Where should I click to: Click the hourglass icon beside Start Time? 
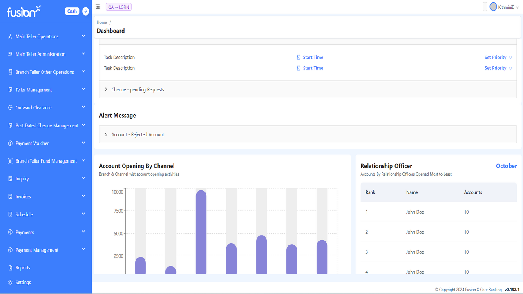tap(299, 57)
